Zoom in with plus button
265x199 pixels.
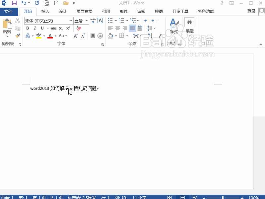[242, 197]
